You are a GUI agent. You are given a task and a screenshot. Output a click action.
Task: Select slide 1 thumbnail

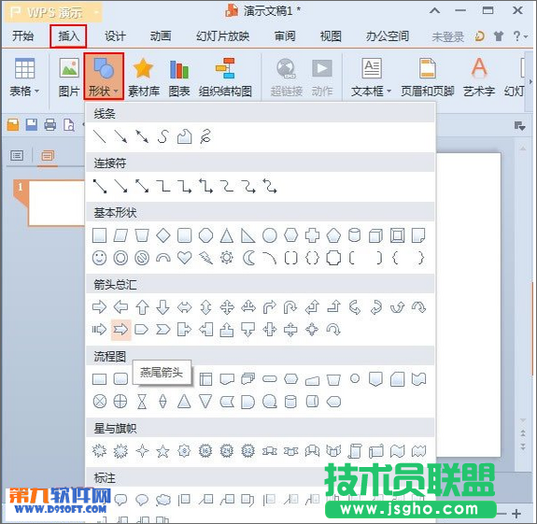click(56, 203)
